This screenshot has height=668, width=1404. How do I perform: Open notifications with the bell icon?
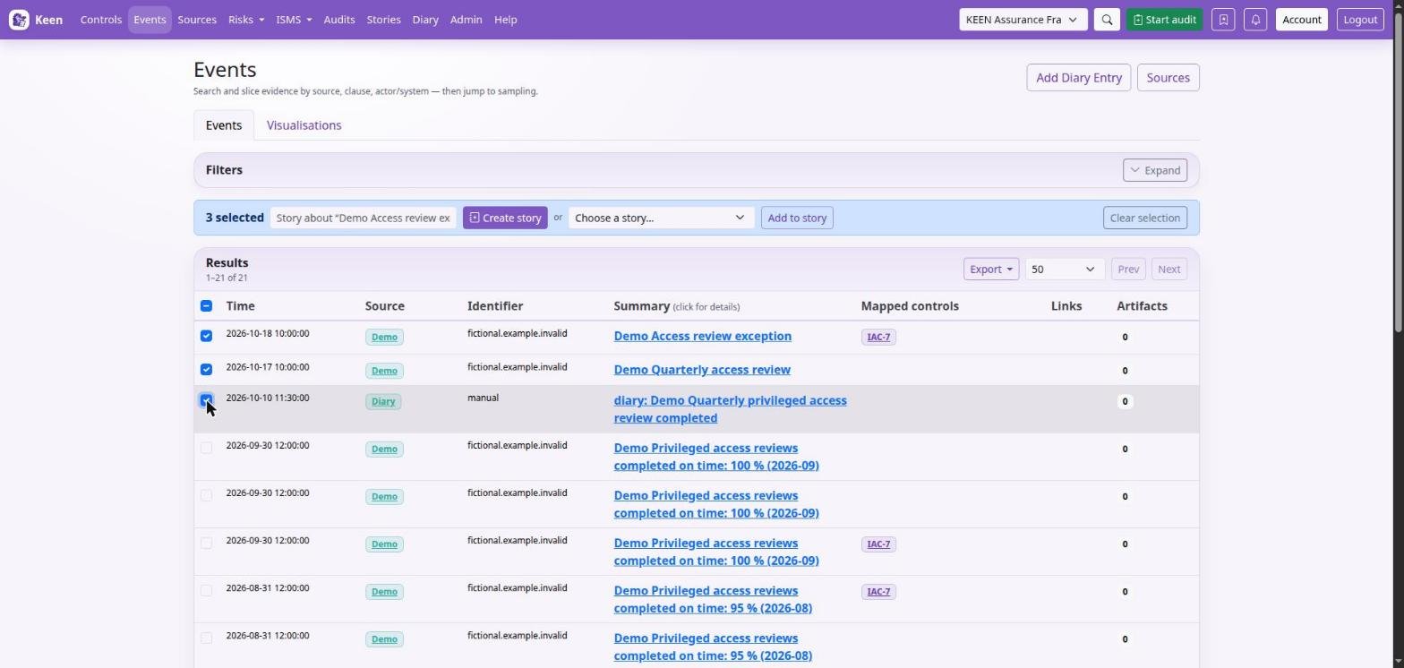point(1255,20)
